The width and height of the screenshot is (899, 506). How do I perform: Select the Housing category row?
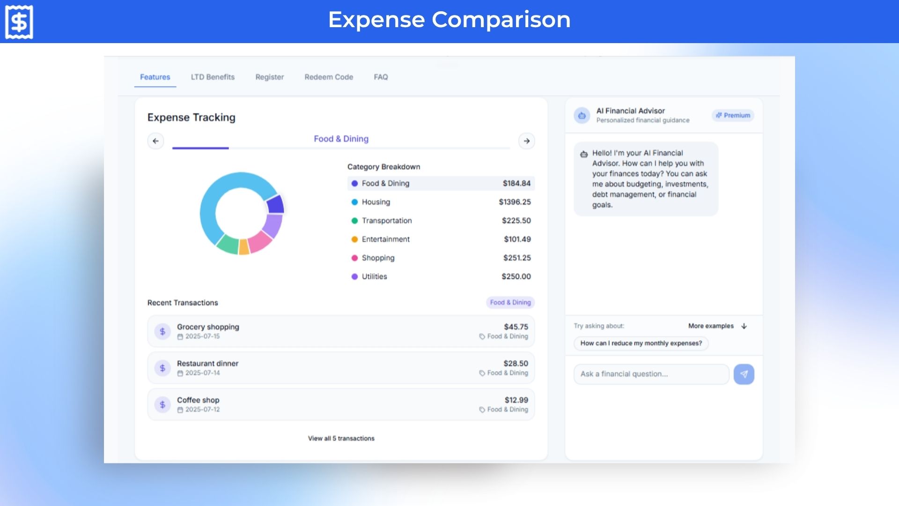tap(441, 202)
